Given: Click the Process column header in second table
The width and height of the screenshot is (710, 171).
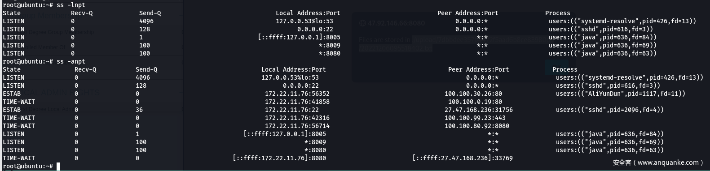Looking at the screenshot, I should tap(565, 69).
